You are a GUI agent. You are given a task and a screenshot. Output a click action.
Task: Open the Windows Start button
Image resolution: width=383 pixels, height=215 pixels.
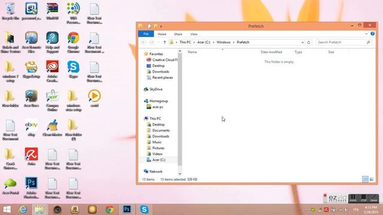[7, 210]
